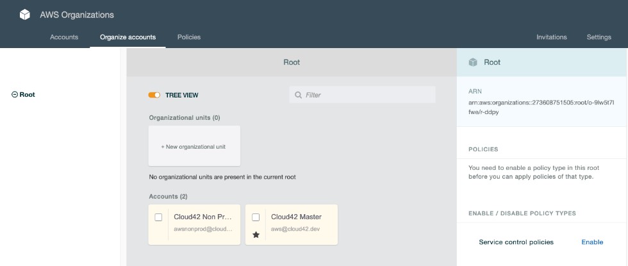
Task: Check the Cloud42 Master account checkbox
Action: [256, 217]
